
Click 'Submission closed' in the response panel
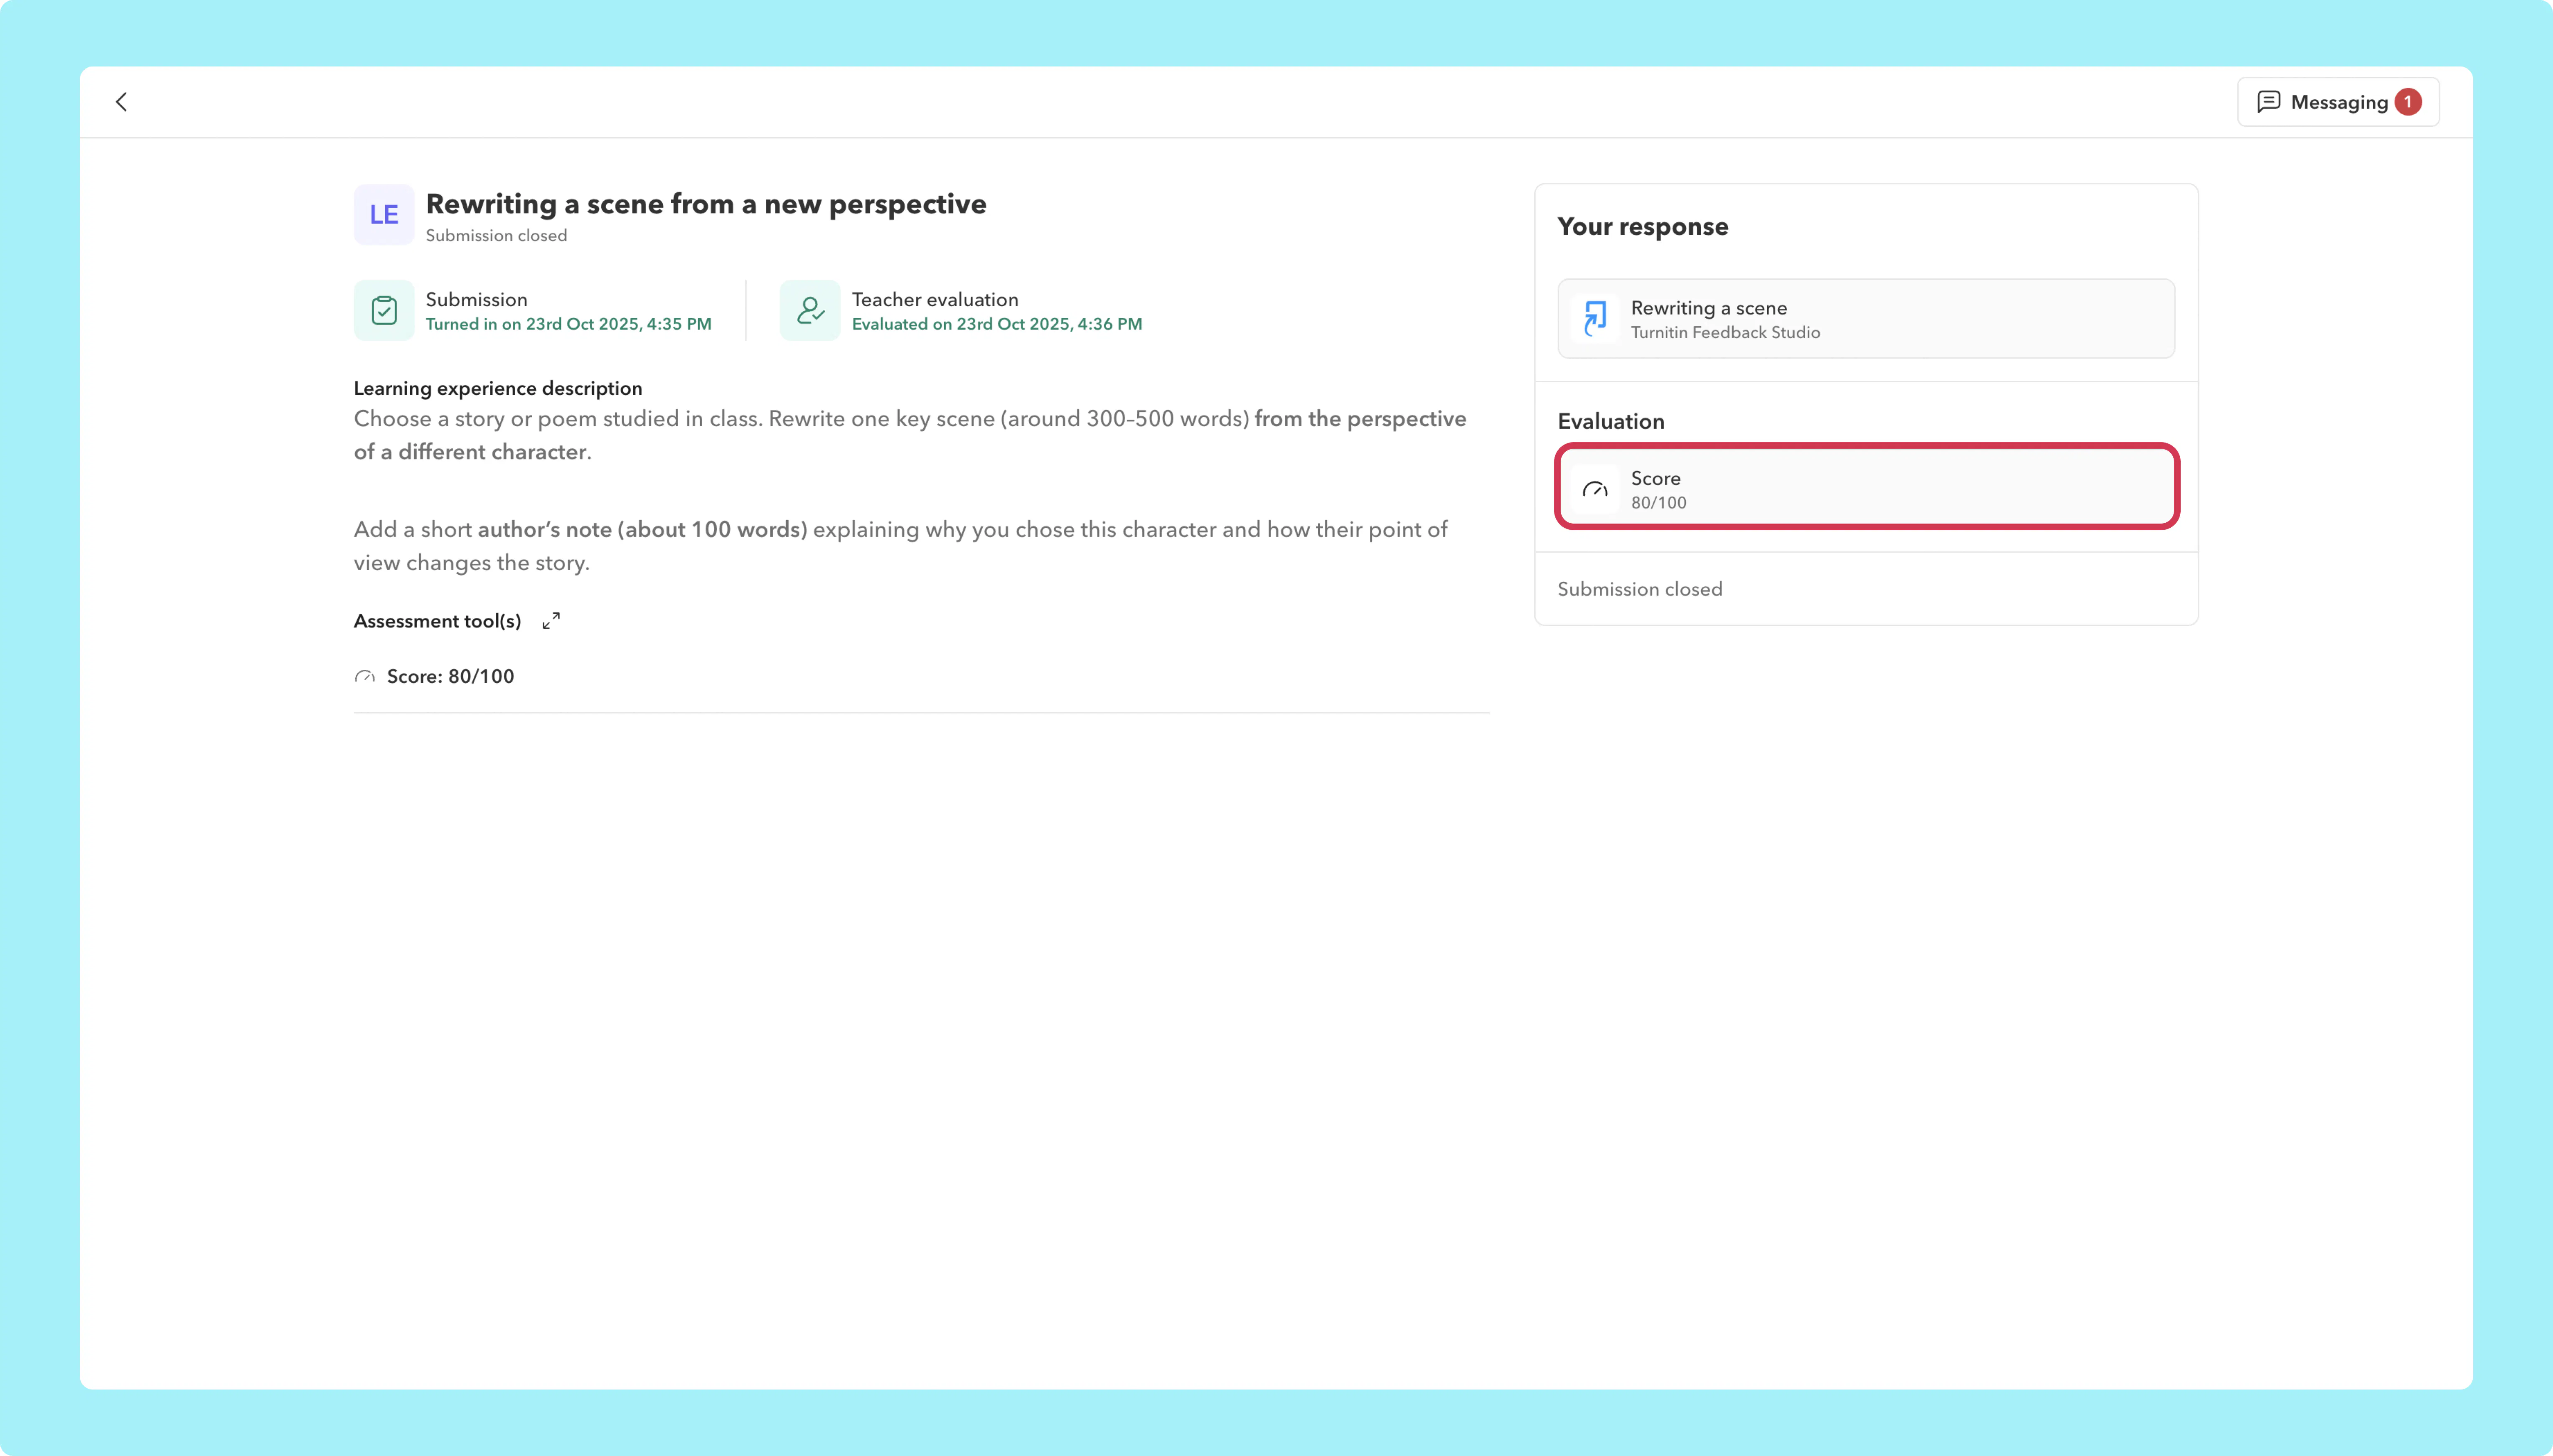[1640, 589]
